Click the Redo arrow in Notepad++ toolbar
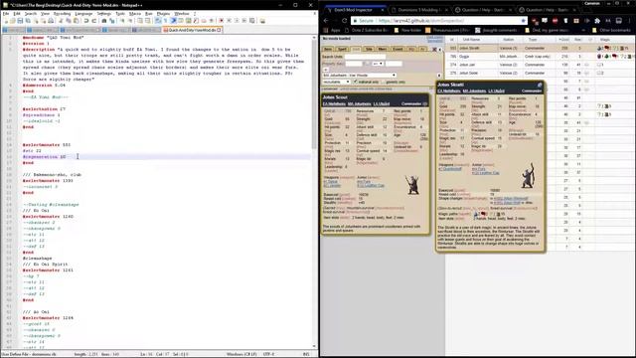636x358 pixels. click(93, 20)
